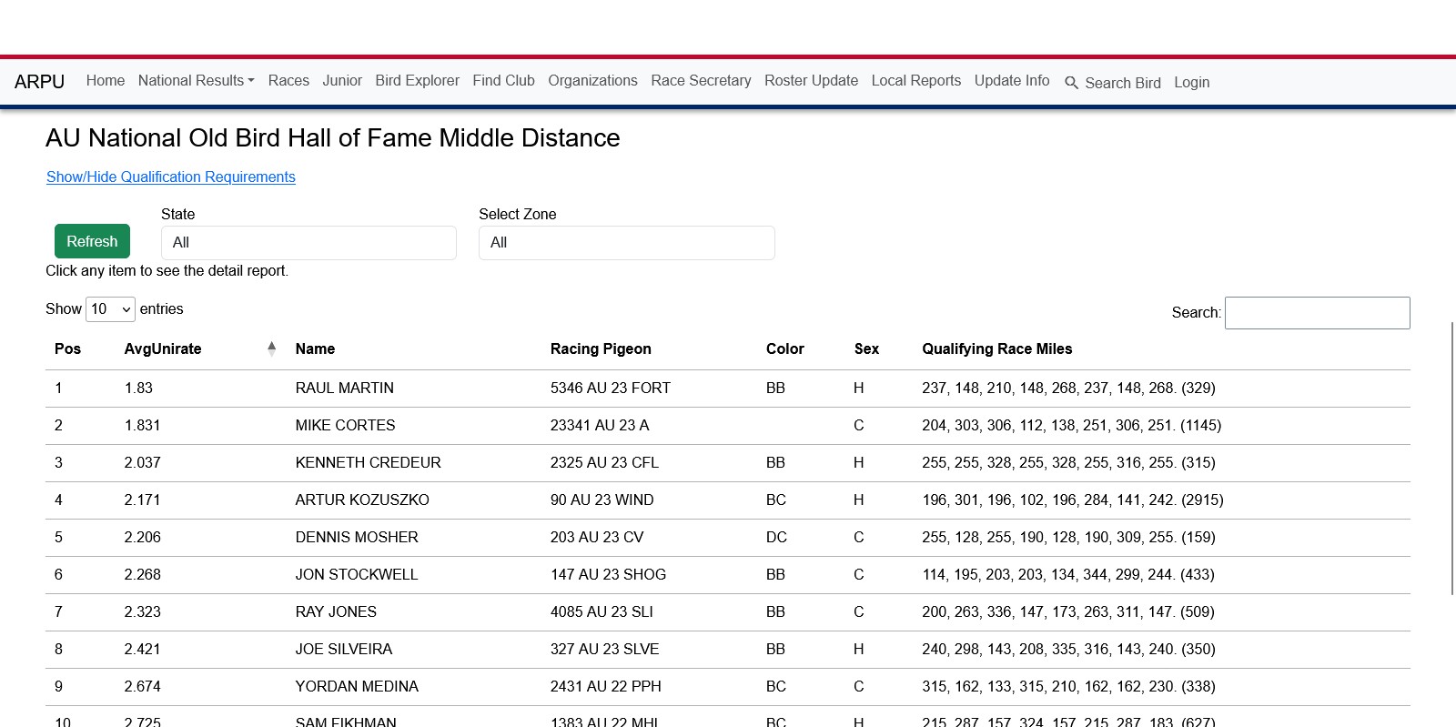Open the State filter dropdown
Screen dimensions: 1456x727
[x=308, y=243]
